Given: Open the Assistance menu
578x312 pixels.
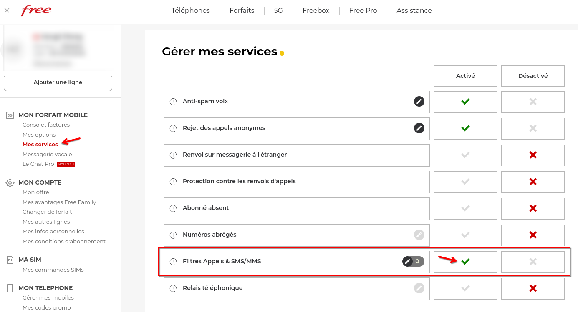Looking at the screenshot, I should pyautogui.click(x=414, y=11).
